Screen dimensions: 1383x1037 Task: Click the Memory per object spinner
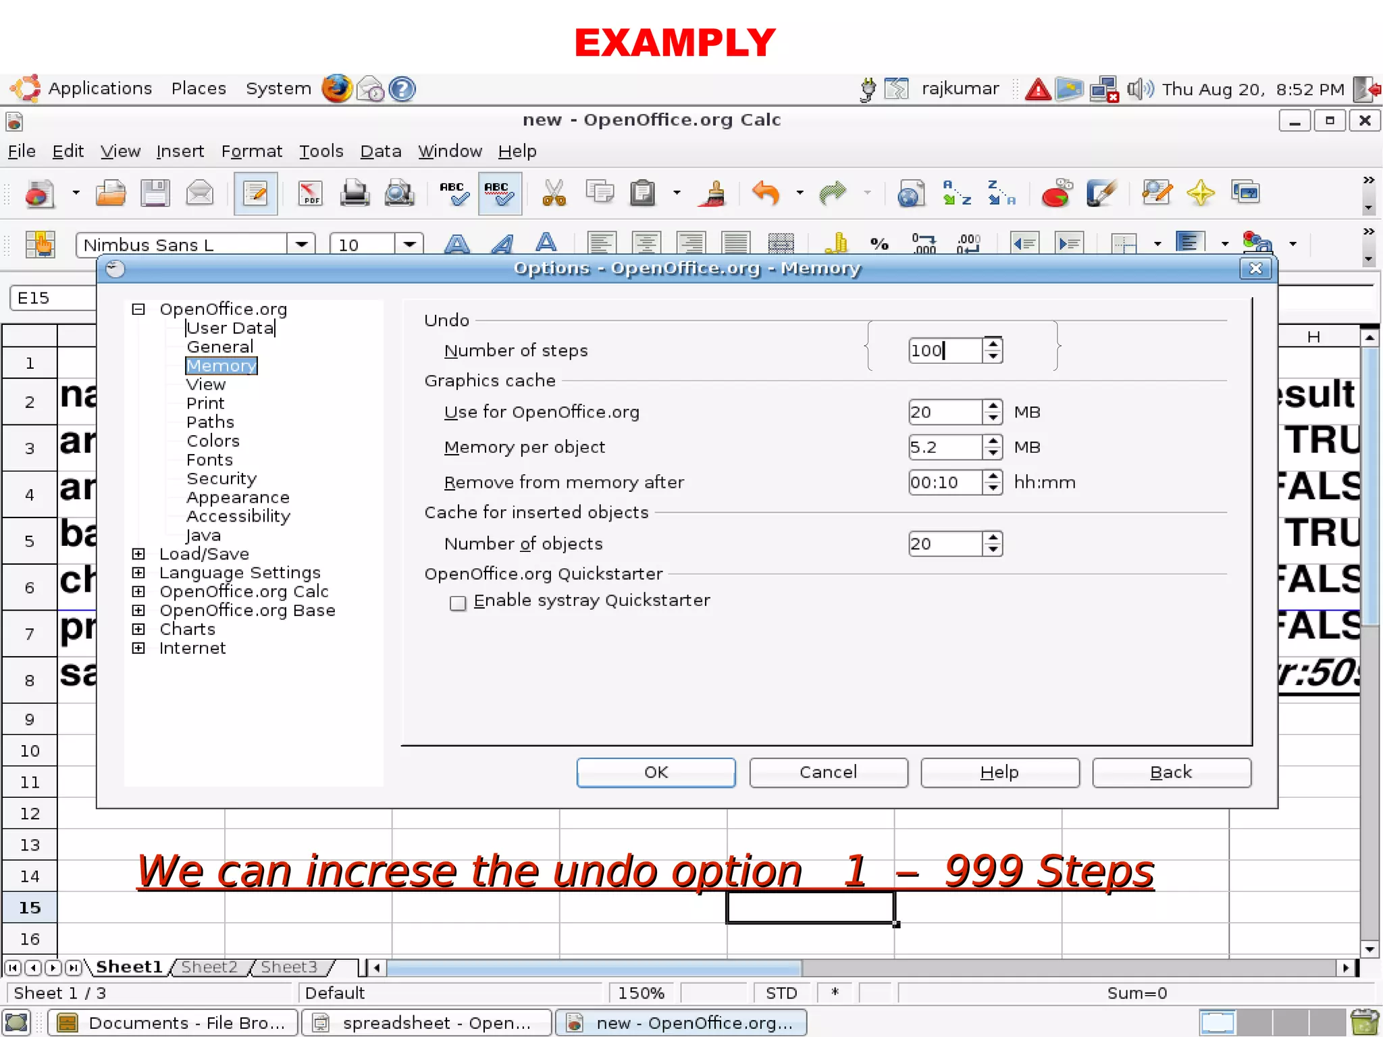(x=993, y=447)
